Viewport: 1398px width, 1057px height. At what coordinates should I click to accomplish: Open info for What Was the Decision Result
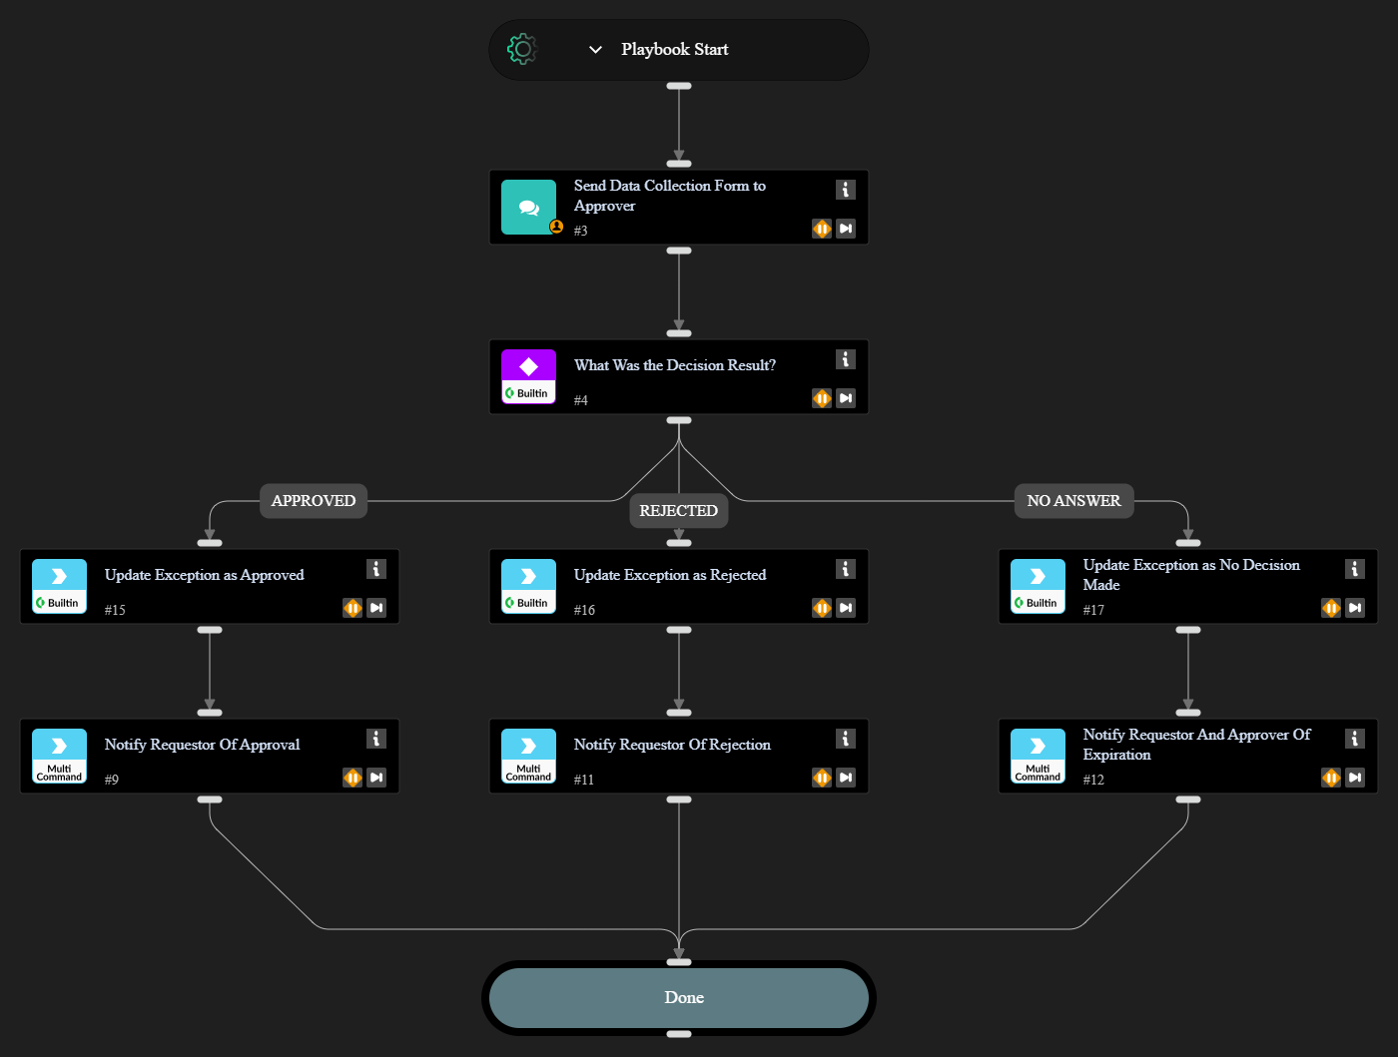845,359
